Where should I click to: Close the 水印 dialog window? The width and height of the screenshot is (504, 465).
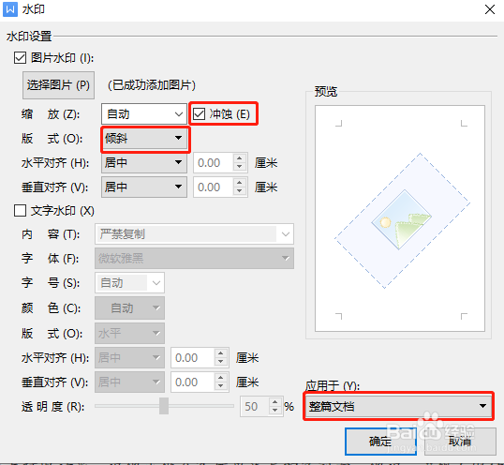tap(490, 9)
